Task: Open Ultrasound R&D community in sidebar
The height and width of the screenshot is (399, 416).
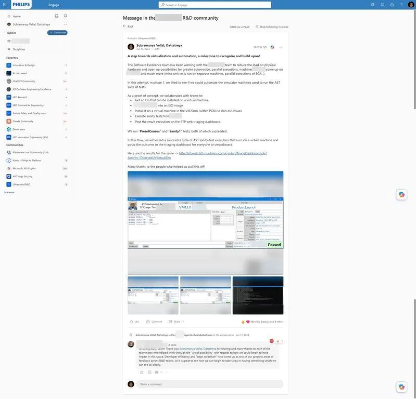Action: [36, 184]
